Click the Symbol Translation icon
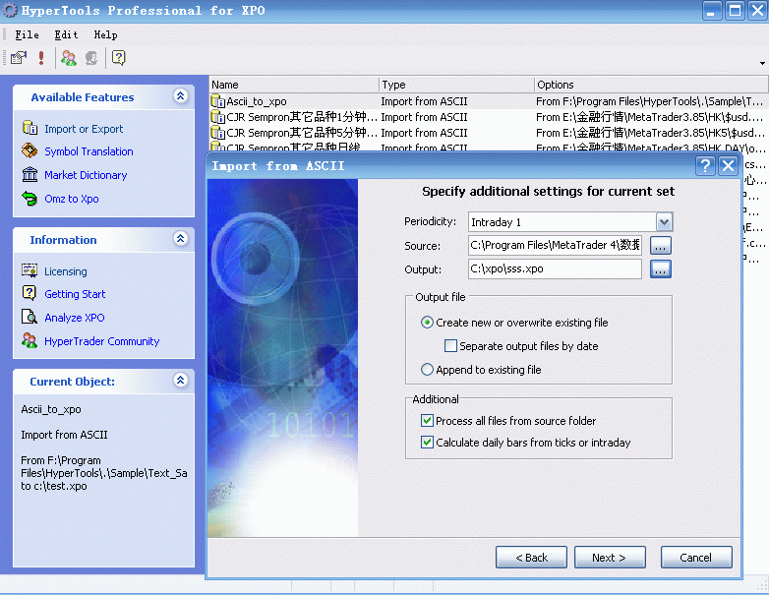Image resolution: width=769 pixels, height=595 pixels. [30, 151]
